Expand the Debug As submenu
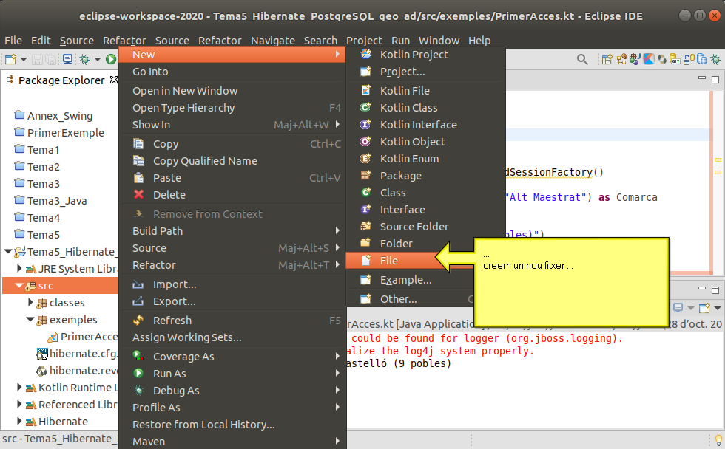The image size is (725, 449). coord(232,391)
